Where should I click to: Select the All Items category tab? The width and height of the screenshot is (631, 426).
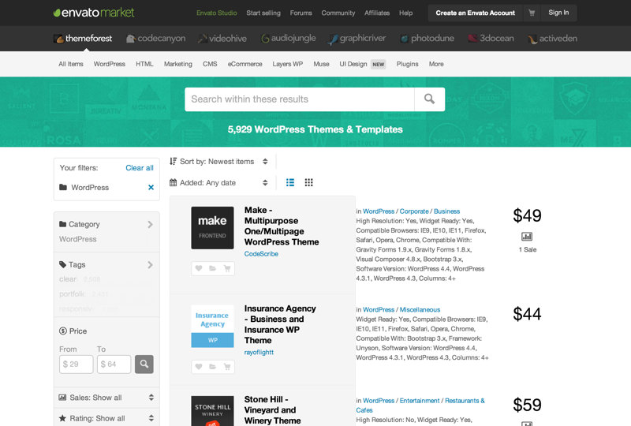pos(71,64)
